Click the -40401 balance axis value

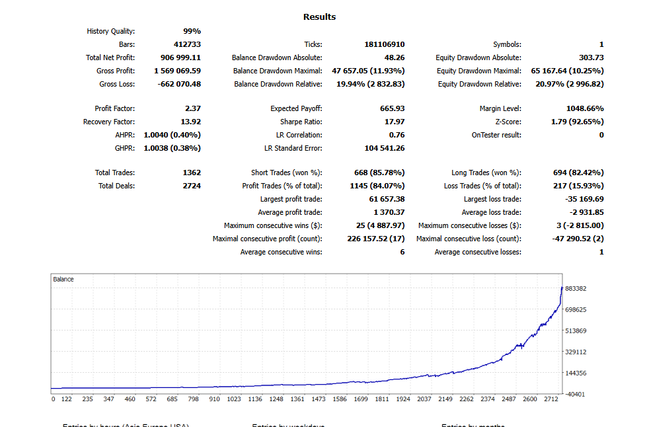(x=575, y=394)
